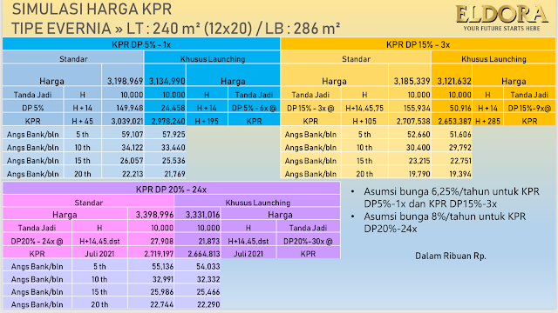Select the 'KPR DP 5% - 1x' header

pyautogui.click(x=141, y=44)
